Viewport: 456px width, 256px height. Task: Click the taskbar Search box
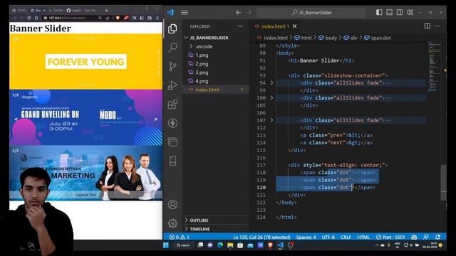(x=183, y=245)
